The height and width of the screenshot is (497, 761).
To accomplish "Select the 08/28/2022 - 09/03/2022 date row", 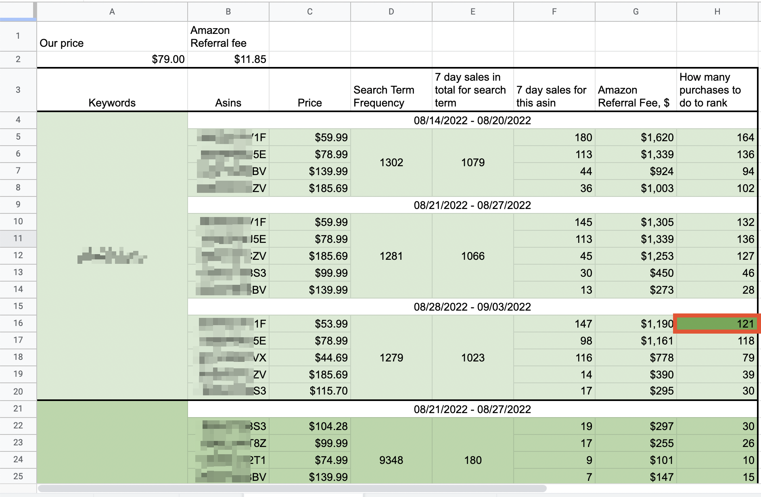I will (x=472, y=307).
